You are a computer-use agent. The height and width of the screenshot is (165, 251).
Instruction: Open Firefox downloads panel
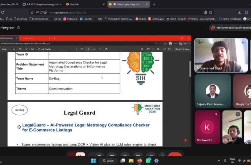pyautogui.click(x=239, y=12)
